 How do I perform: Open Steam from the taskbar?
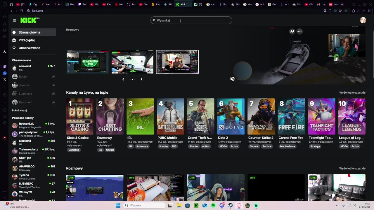(x=231, y=205)
